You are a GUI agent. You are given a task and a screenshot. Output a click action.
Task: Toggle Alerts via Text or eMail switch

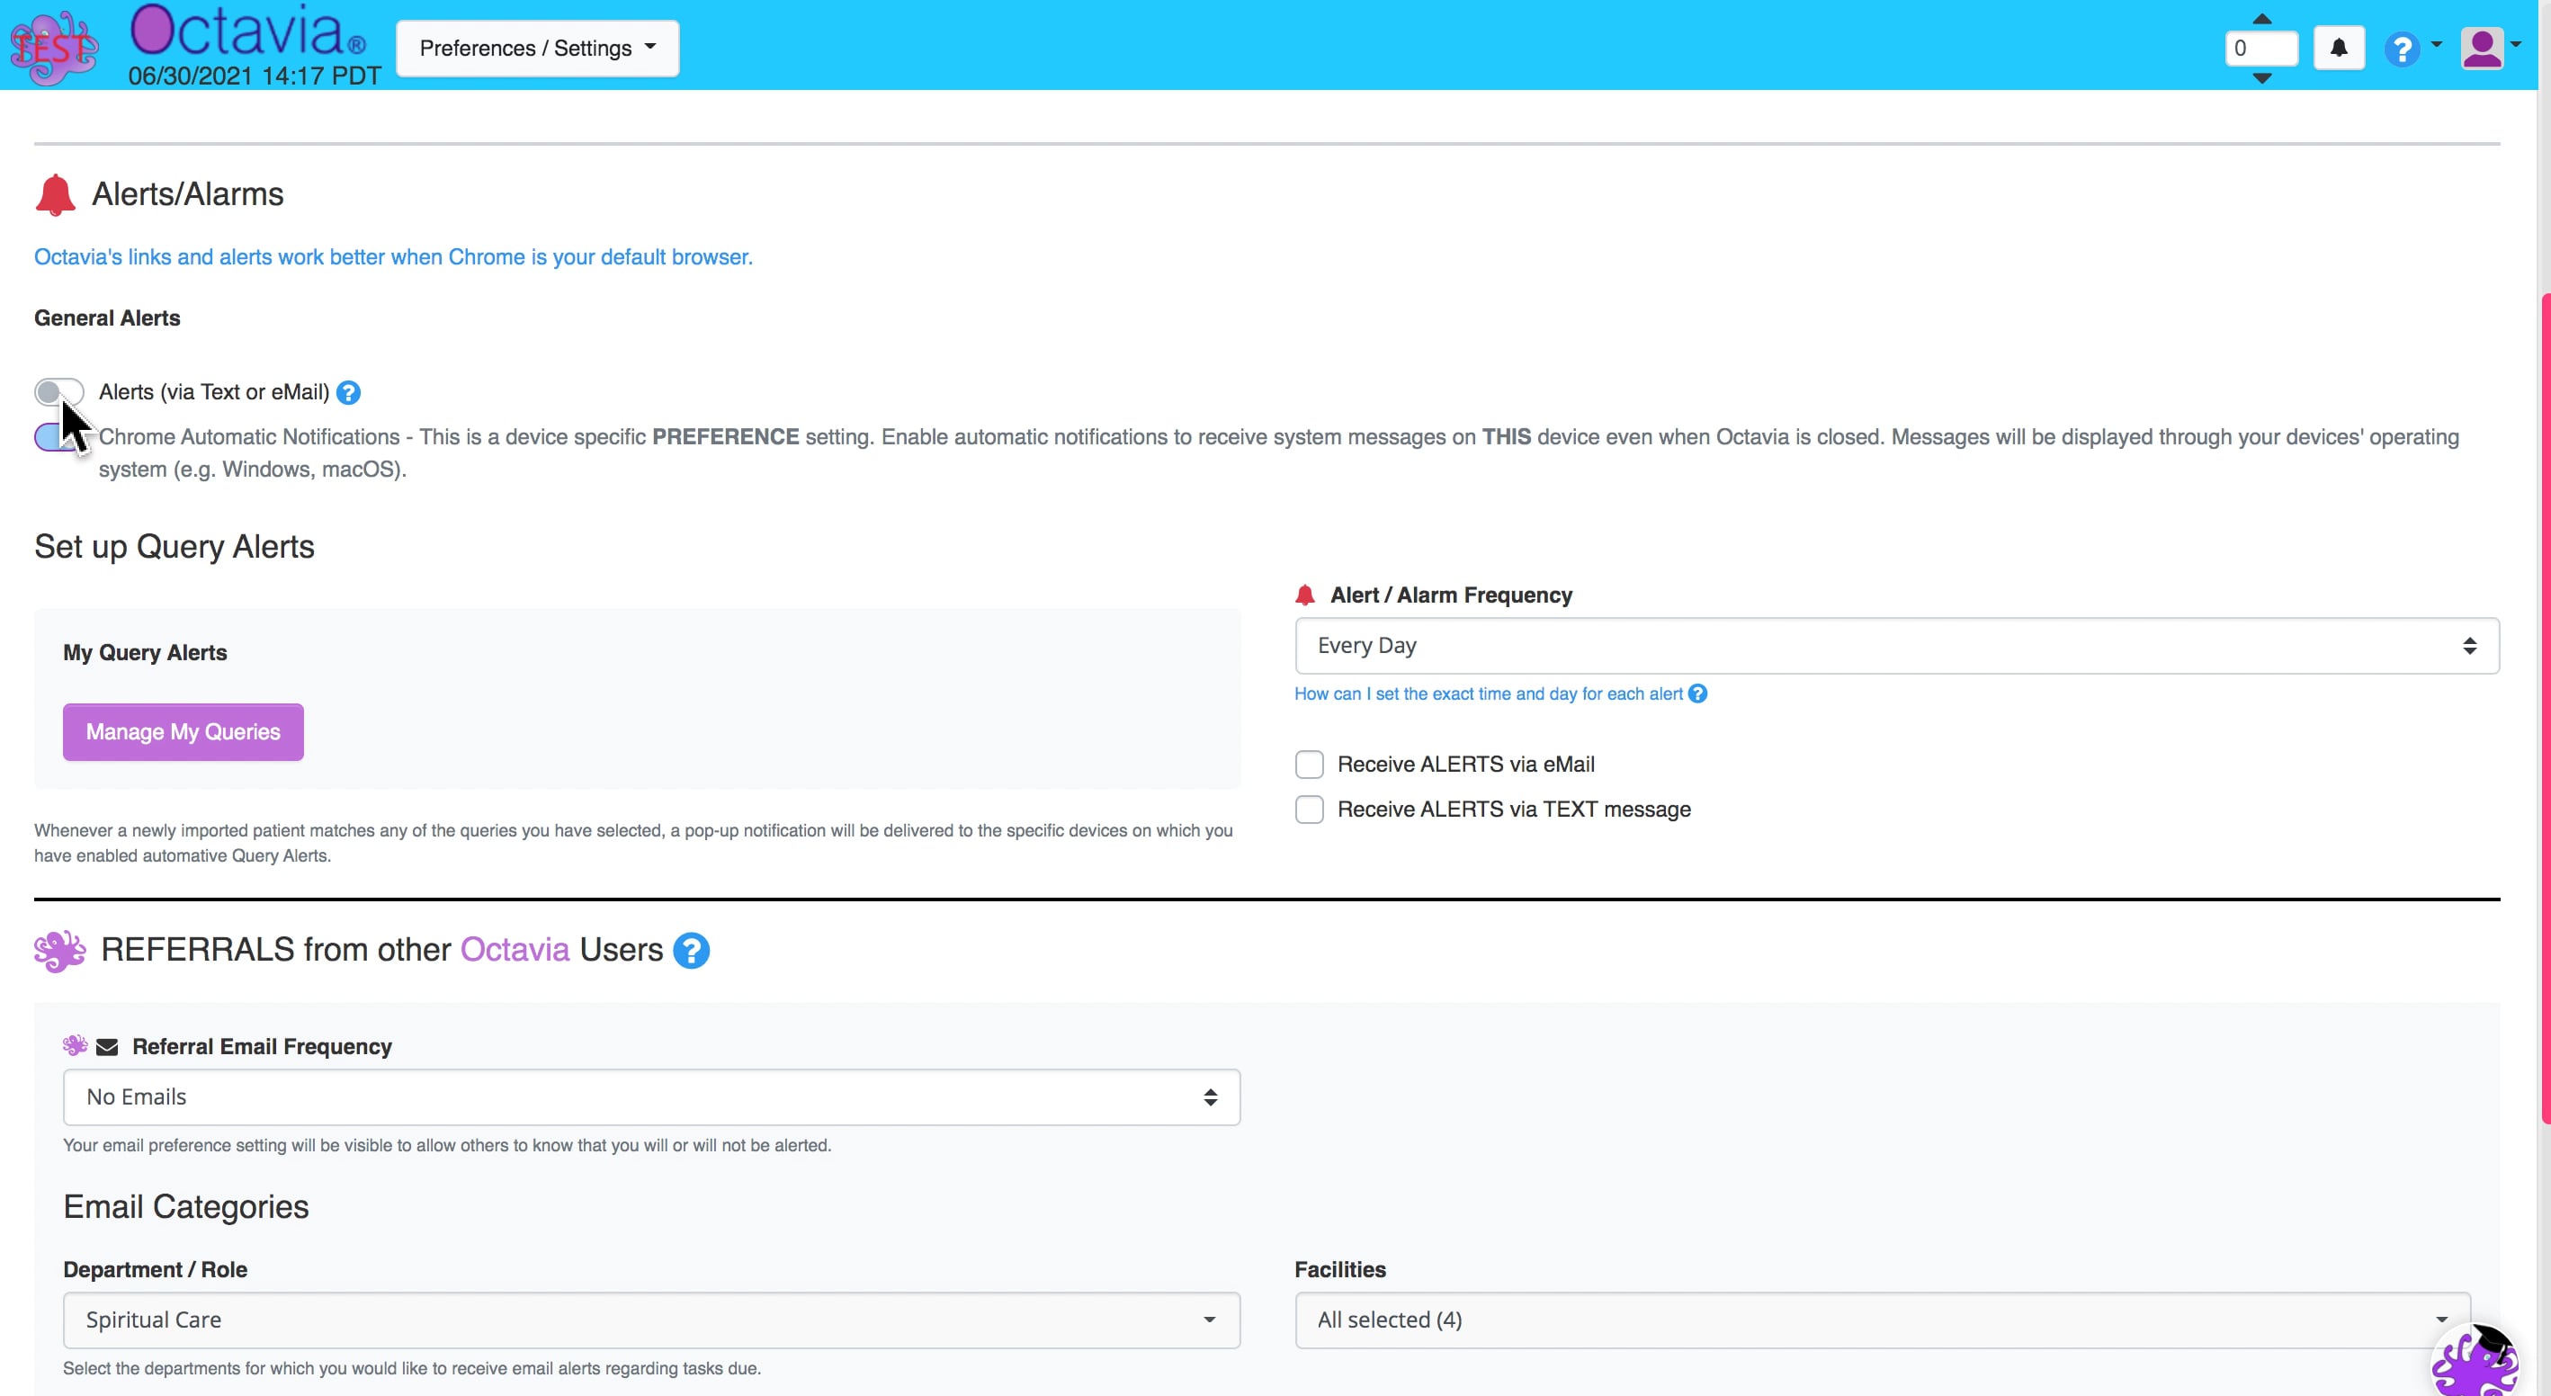58,392
